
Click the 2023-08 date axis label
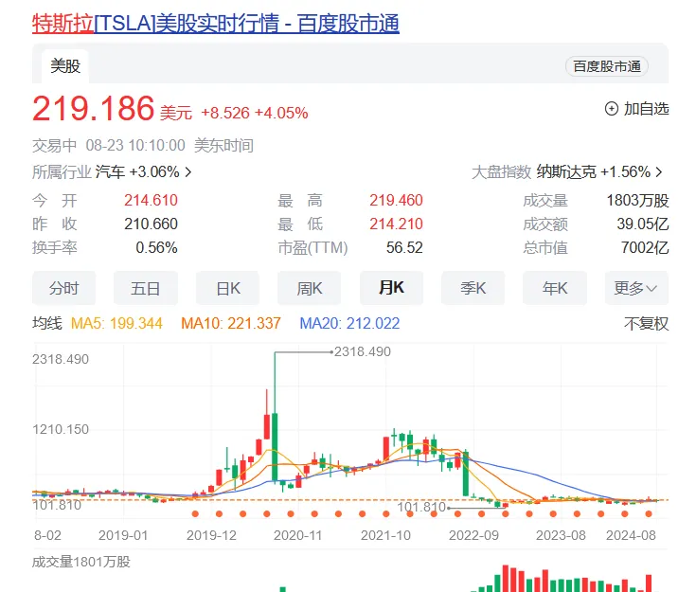(x=561, y=535)
